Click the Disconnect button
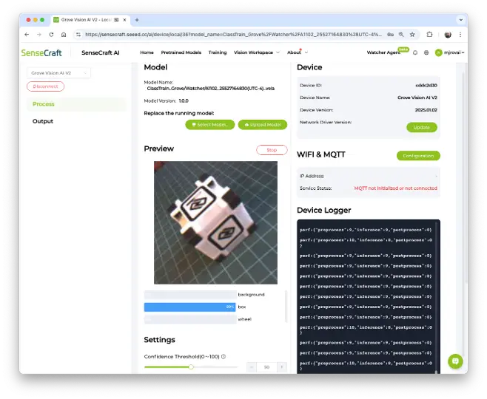487x399 pixels. coord(45,86)
